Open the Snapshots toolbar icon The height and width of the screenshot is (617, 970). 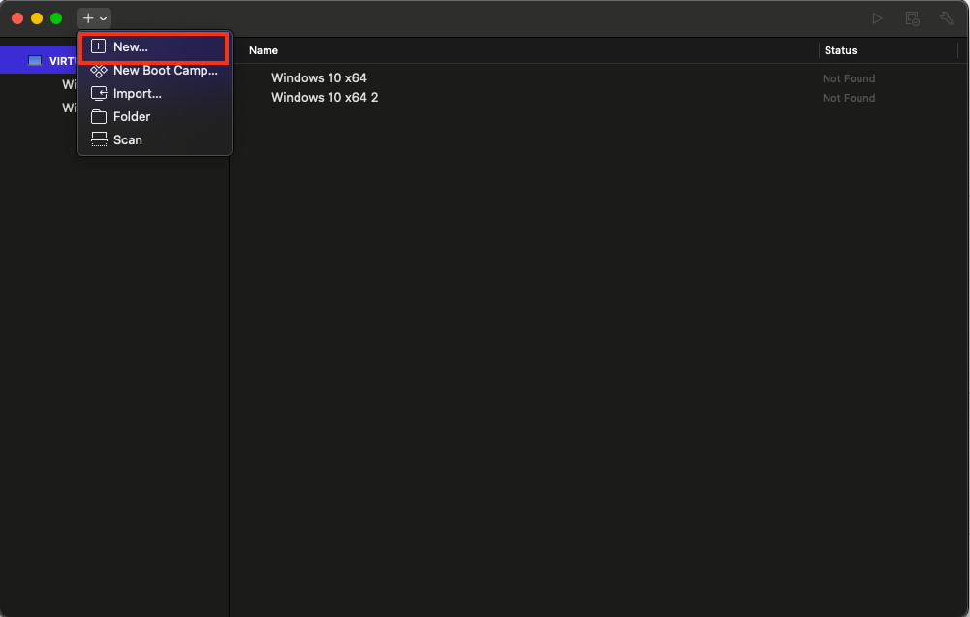click(912, 18)
